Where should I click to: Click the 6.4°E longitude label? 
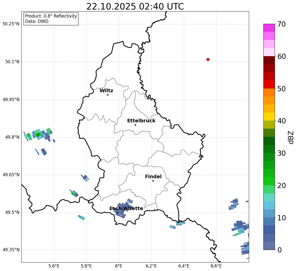(184, 266)
